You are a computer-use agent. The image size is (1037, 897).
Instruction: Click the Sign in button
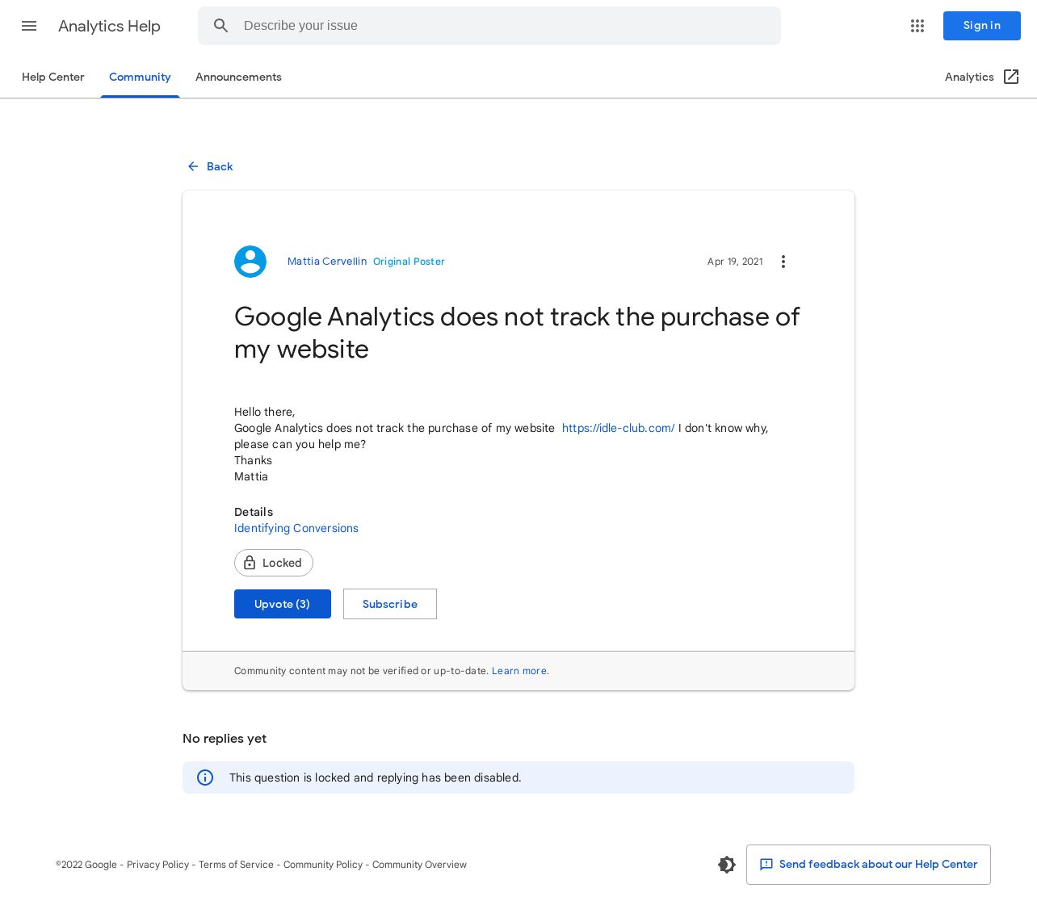[x=982, y=26]
